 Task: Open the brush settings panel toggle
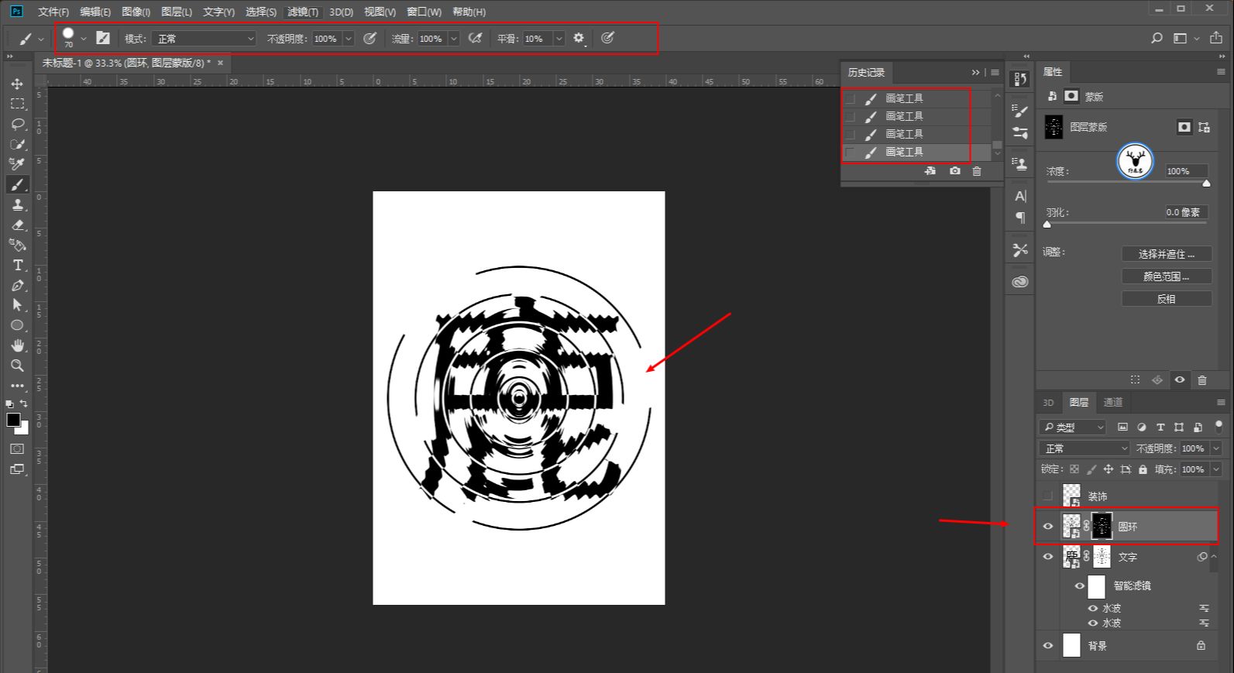tap(103, 38)
